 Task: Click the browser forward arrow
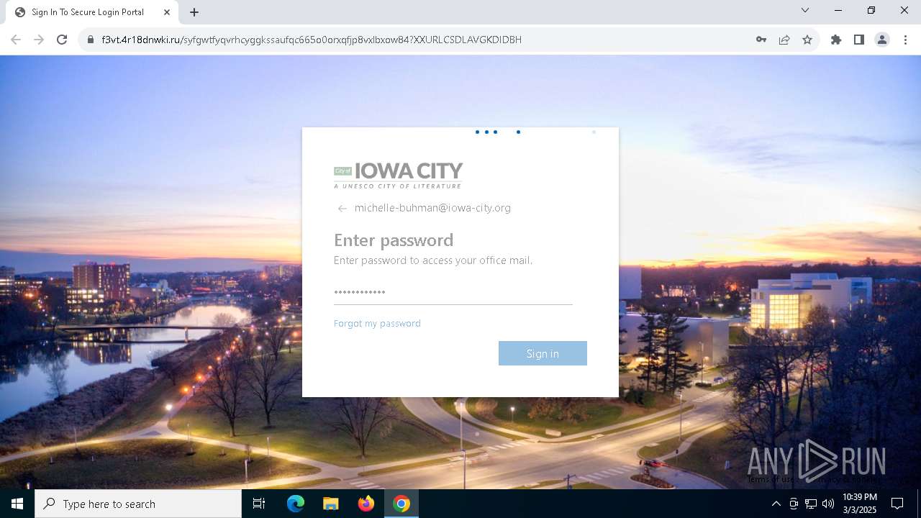[39, 40]
